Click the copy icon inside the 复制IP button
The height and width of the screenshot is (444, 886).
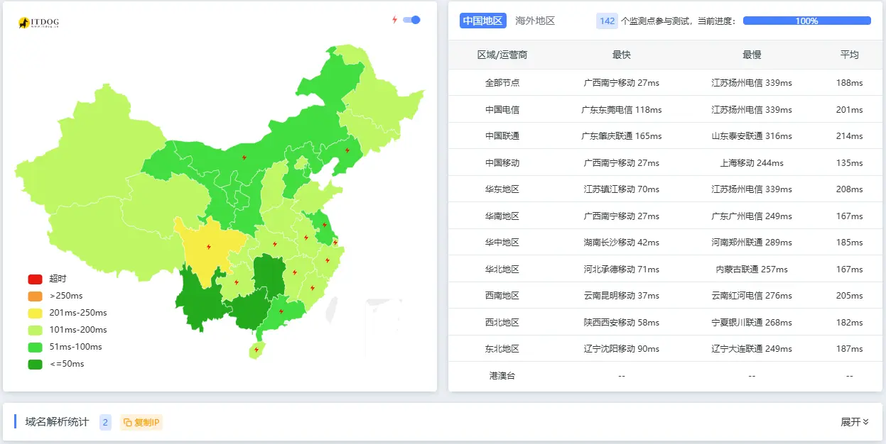[129, 422]
